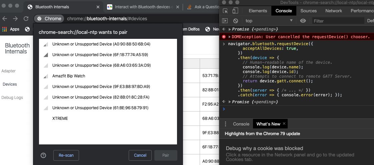Screen dimensions: 374x165
Task: Select the Console tab in the bottom drawer
Action: 241,124
